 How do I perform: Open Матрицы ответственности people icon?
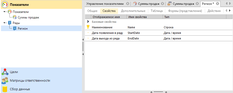(5, 81)
